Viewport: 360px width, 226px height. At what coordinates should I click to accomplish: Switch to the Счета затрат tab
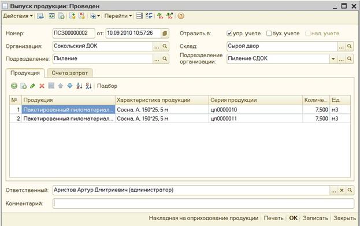click(x=69, y=73)
